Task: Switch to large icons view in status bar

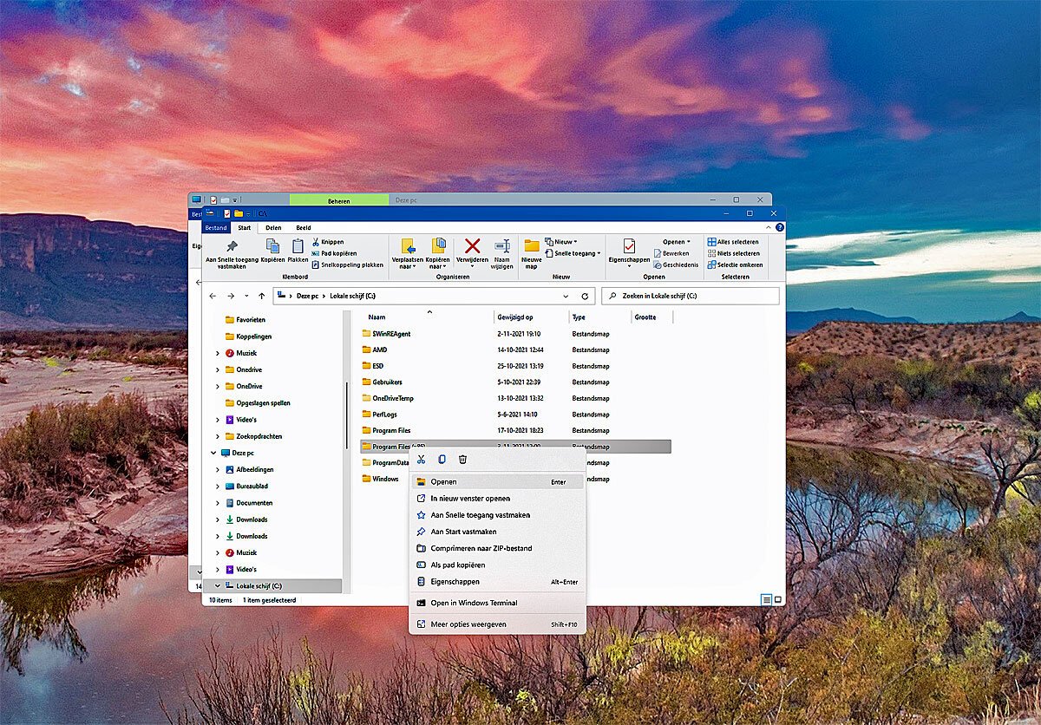Action: pyautogui.click(x=777, y=599)
